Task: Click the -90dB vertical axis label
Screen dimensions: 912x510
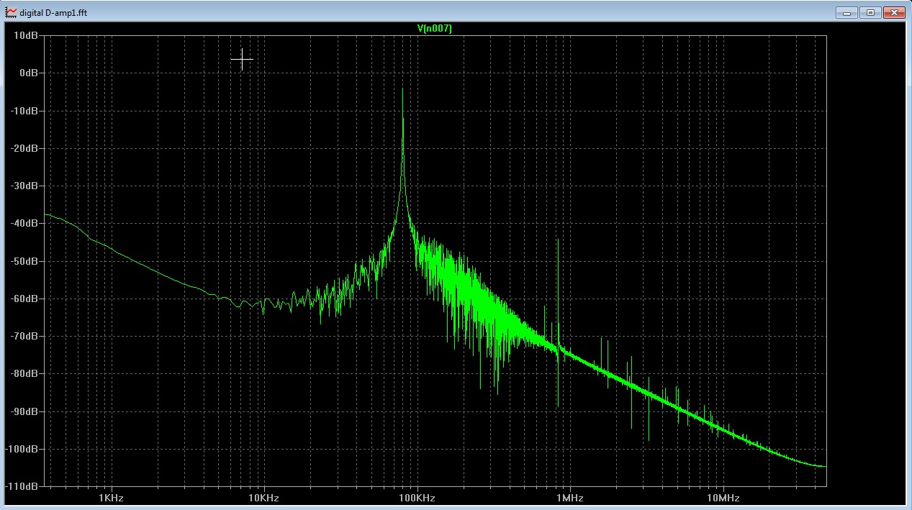Action: tap(24, 411)
